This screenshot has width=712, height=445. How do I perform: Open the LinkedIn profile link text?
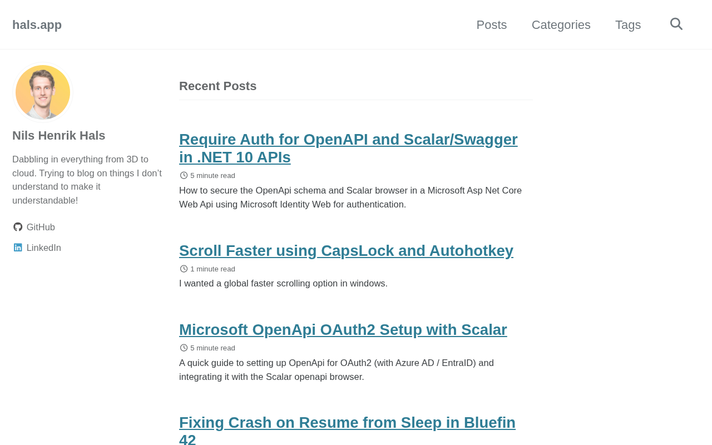[x=44, y=248]
